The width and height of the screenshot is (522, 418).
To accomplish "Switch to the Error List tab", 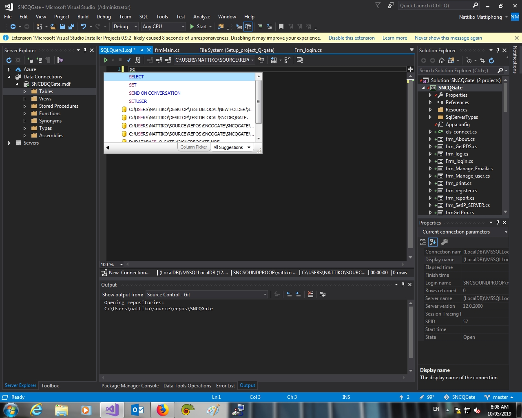I will (x=226, y=385).
